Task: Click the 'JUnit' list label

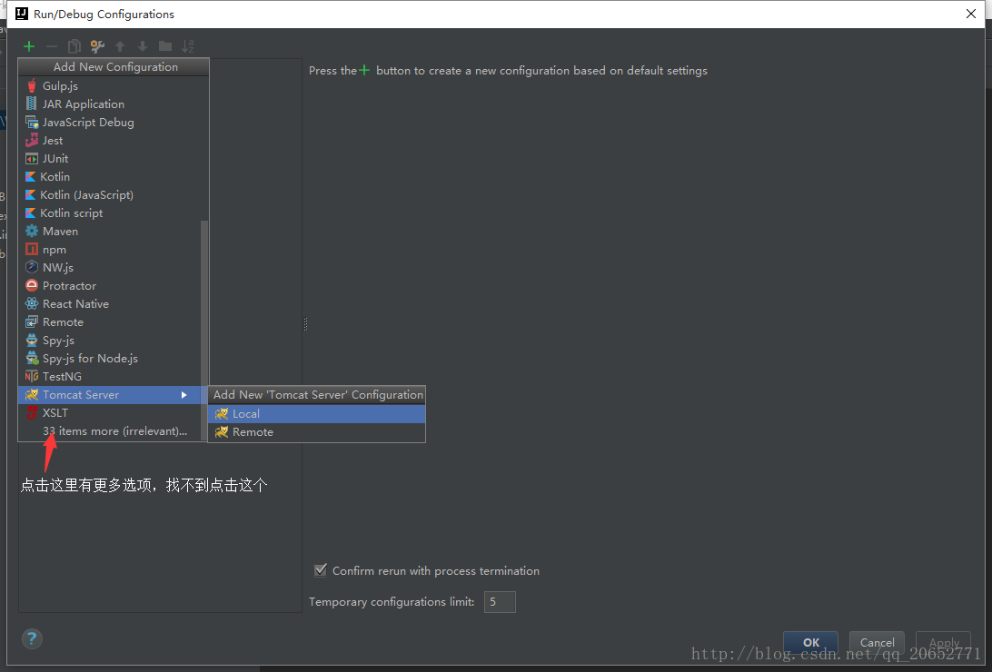Action: click(55, 159)
